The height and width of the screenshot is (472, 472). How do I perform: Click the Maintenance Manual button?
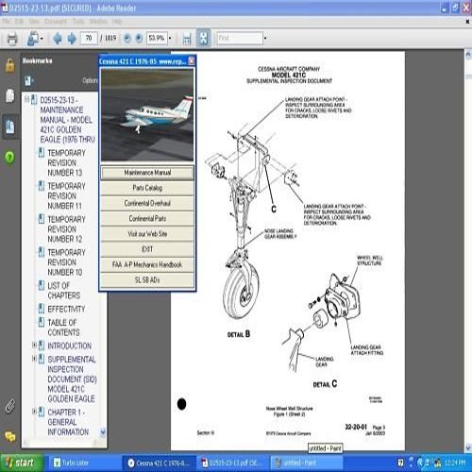tap(147, 173)
